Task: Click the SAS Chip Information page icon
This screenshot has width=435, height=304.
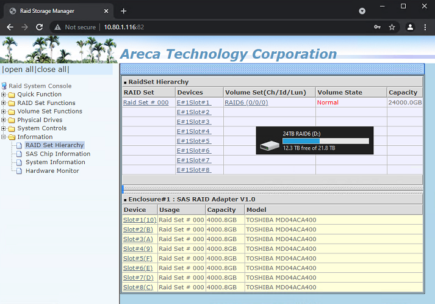Action: click(x=19, y=154)
